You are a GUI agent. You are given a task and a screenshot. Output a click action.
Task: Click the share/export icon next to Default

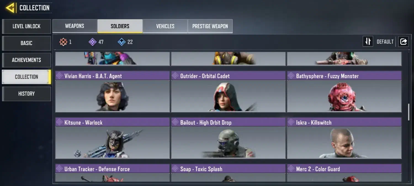(403, 42)
